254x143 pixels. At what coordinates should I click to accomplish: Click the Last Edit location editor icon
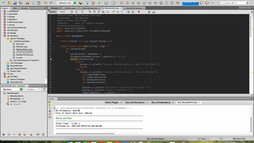(71, 12)
